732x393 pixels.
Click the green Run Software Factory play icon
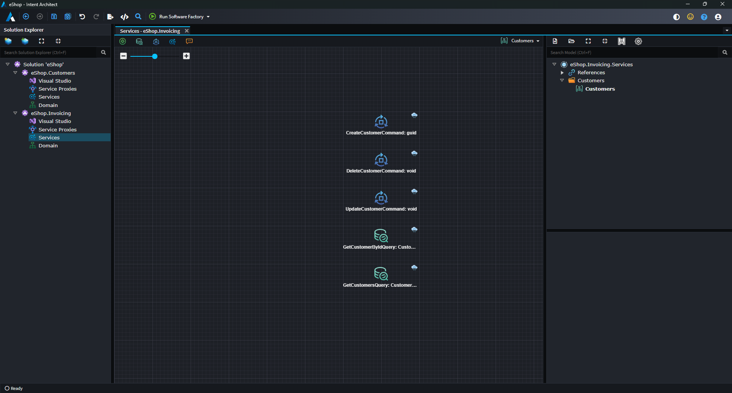(x=152, y=16)
